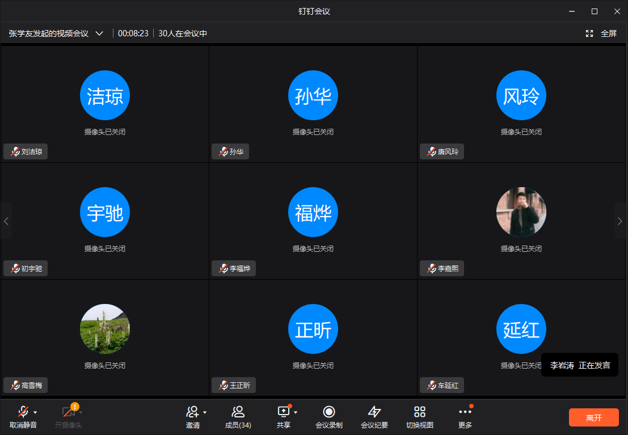Expand camera options arrow beside 开摄像头

pyautogui.click(x=81, y=412)
